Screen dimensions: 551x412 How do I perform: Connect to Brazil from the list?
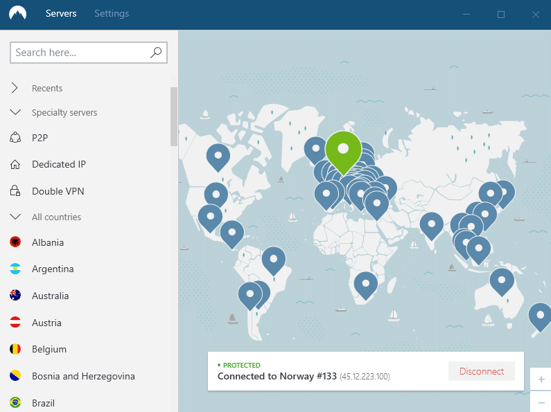click(43, 403)
